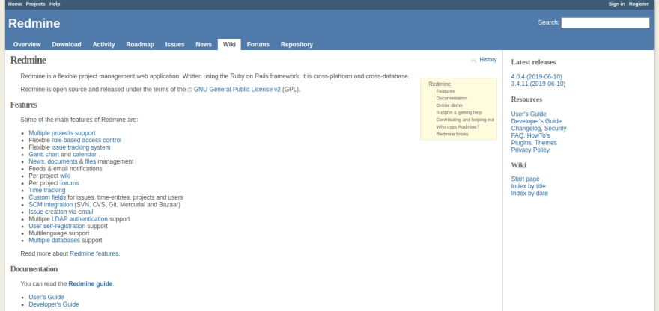Open the Plugins link
This screenshot has height=311, width=659.
click(521, 143)
